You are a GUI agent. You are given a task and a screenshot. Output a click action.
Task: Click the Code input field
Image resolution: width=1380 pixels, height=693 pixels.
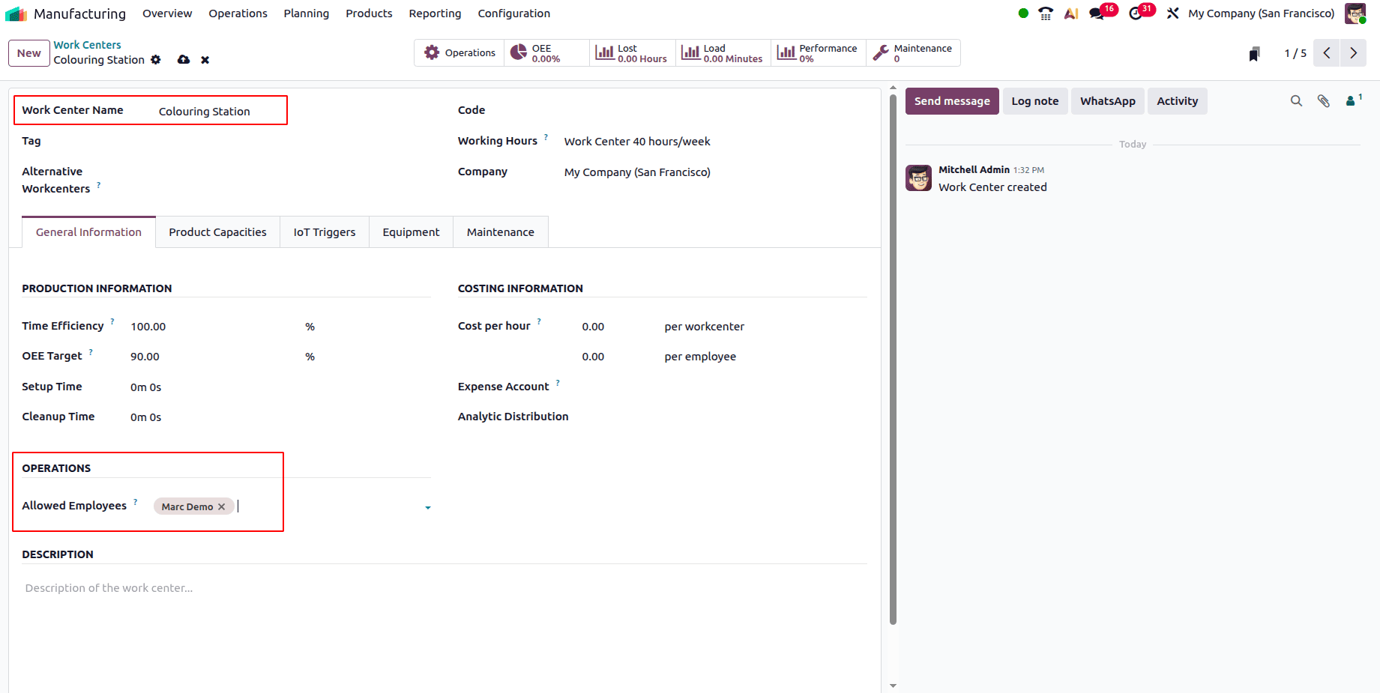tap(716, 111)
